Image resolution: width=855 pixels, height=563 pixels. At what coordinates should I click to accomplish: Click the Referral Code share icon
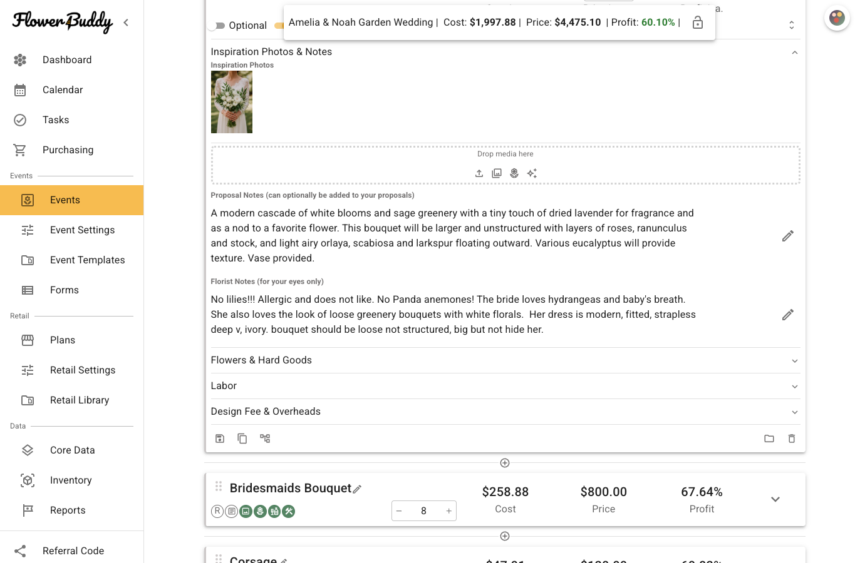point(20,551)
